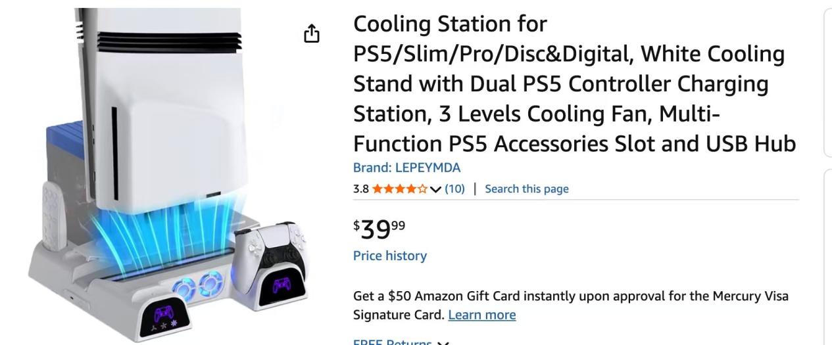Click the 3.8 rating number
The width and height of the screenshot is (832, 345).
(360, 189)
